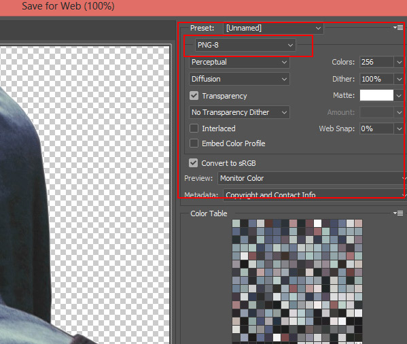Click into the Web Snap field showing 0%

[376, 128]
